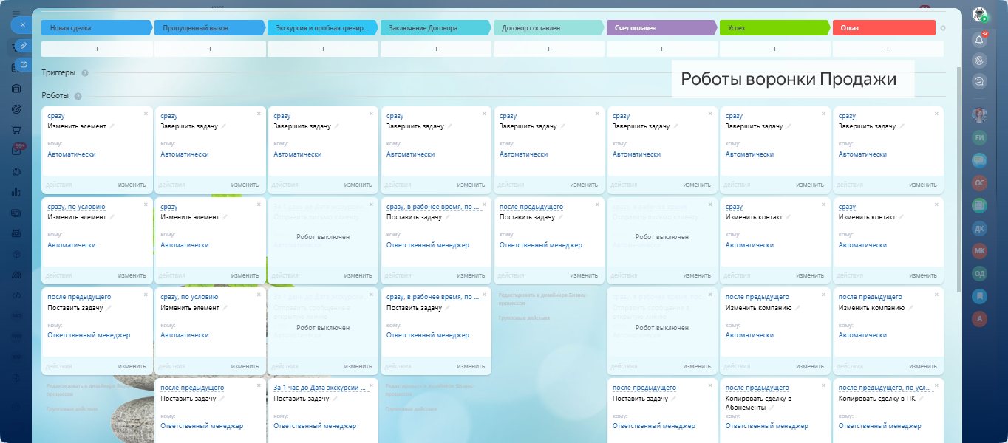Viewport: 1008px width, 443px height.
Task: Open notifications bell in right sidebar
Action: pos(980,40)
